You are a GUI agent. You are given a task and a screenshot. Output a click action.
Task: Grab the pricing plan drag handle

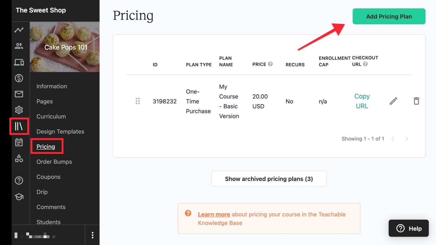[138, 101]
